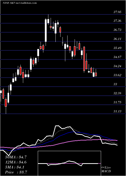Click the NYSE SKT chart title
The image size is (126, 176).
tap(20, 3)
